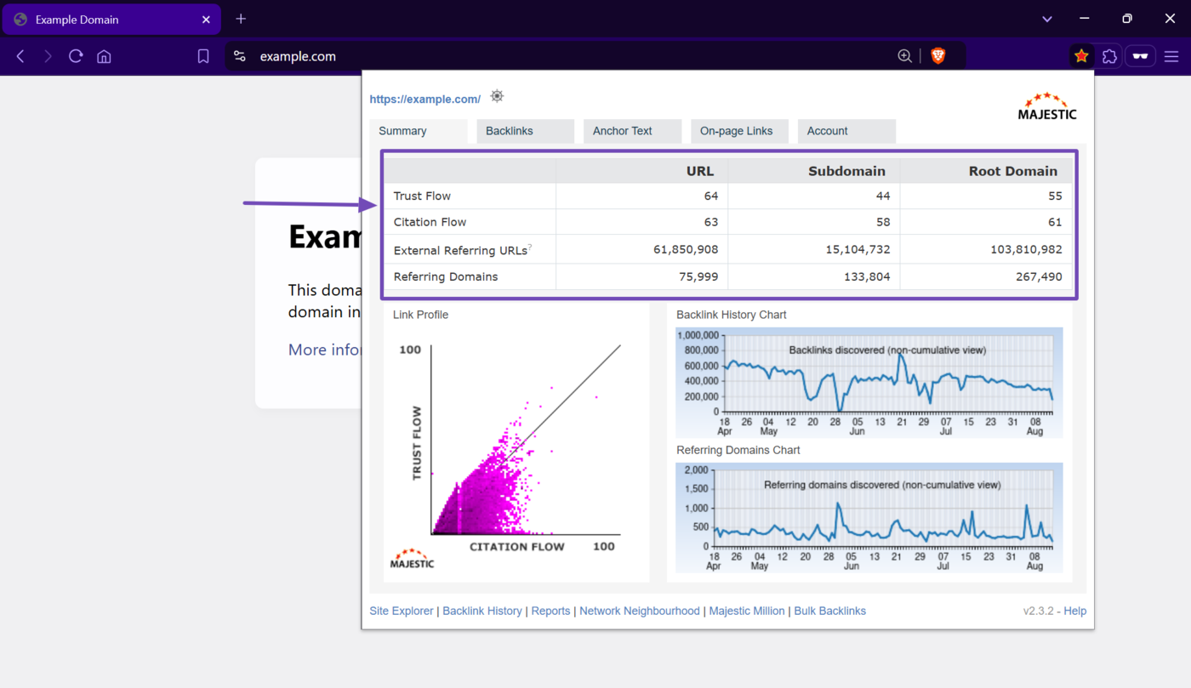Click the Referring Domains Chart heading
Viewport: 1191px width, 688px height.
(738, 450)
